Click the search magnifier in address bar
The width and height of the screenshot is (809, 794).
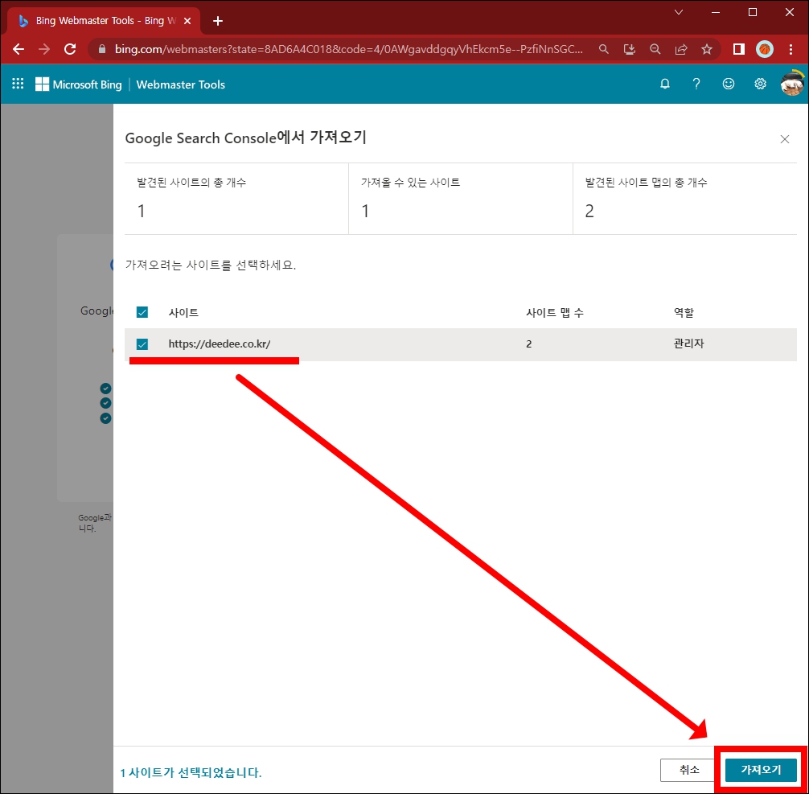[604, 49]
